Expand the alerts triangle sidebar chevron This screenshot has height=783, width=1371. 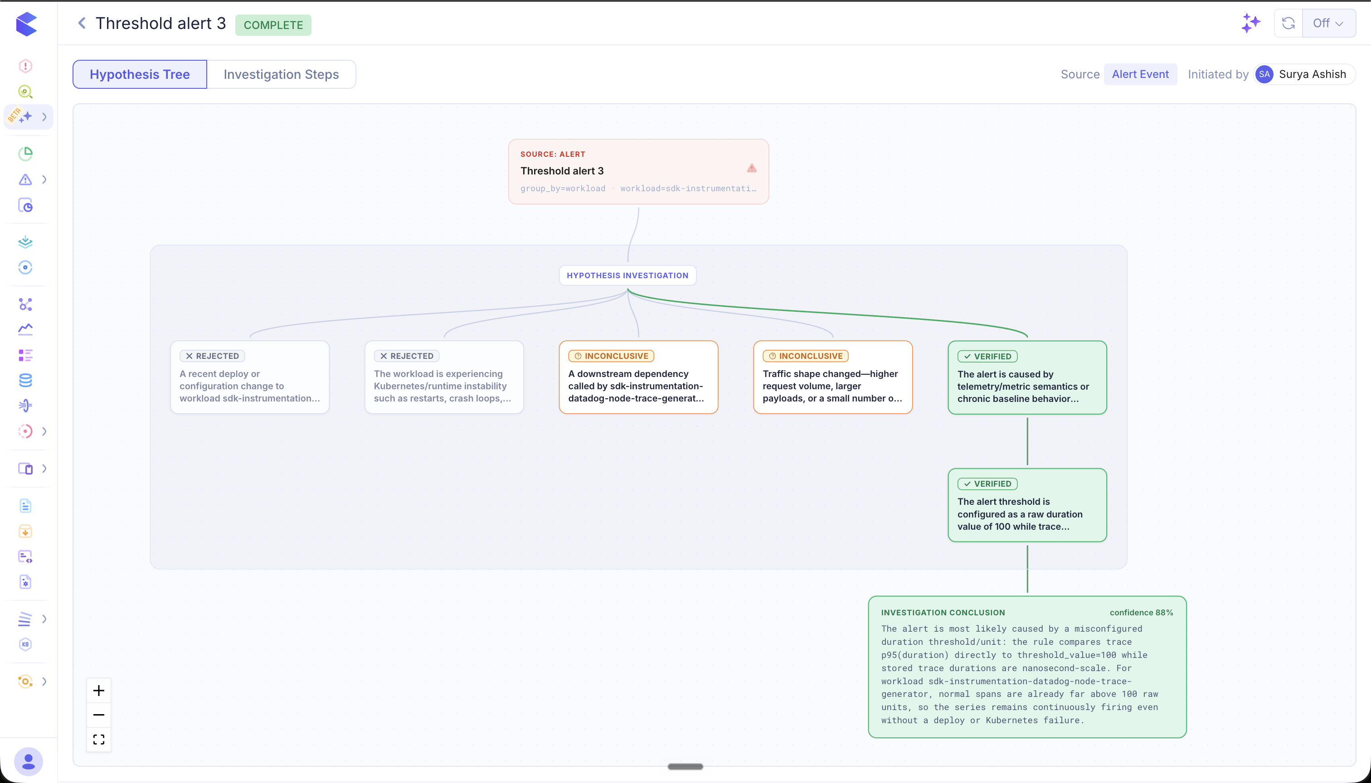[x=44, y=179]
